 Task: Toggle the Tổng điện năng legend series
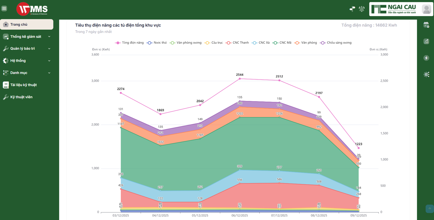pyautogui.click(x=129, y=43)
